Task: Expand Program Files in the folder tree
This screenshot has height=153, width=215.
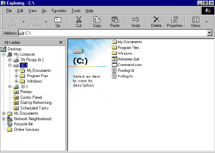Action: click(x=16, y=76)
